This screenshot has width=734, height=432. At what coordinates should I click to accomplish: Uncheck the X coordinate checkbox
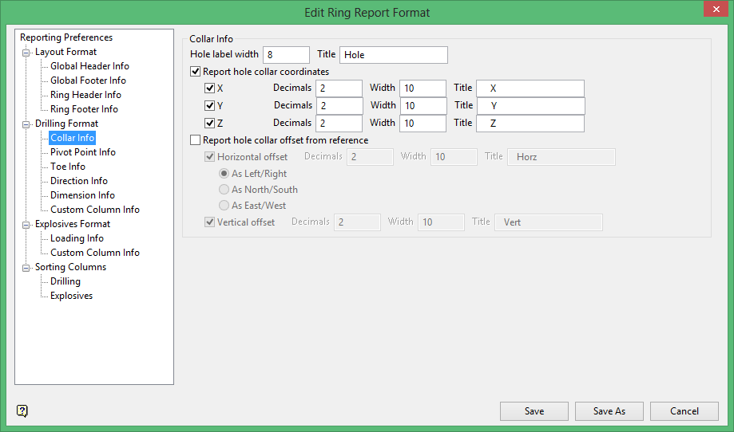[210, 88]
